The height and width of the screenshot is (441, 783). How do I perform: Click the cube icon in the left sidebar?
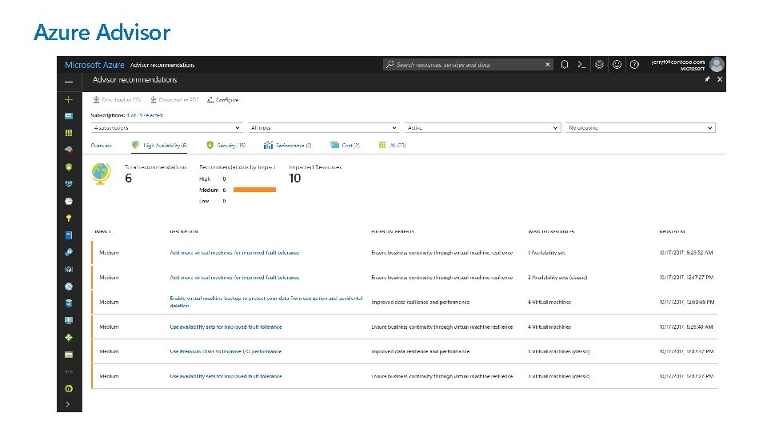point(69,269)
